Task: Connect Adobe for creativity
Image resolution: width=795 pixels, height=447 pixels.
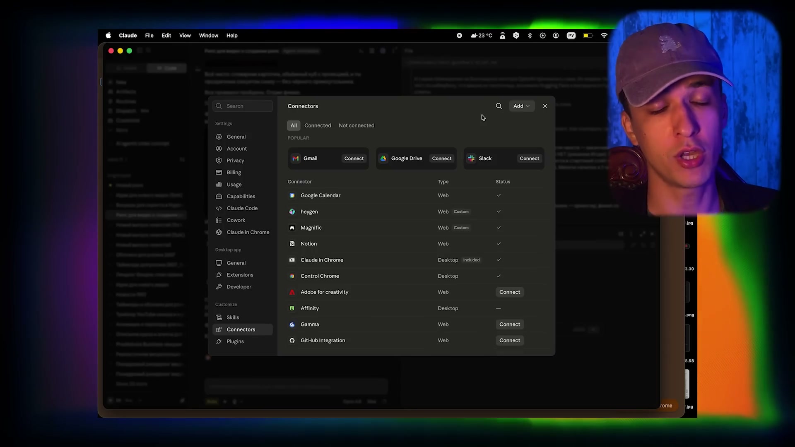Action: [x=510, y=292]
